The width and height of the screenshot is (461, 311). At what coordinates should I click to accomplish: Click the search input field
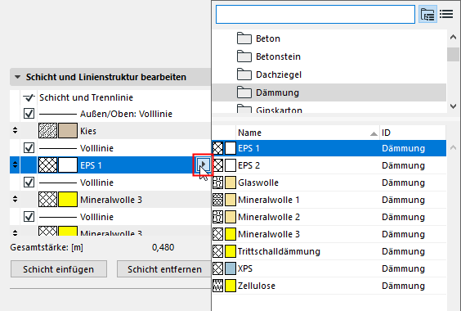[316, 14]
